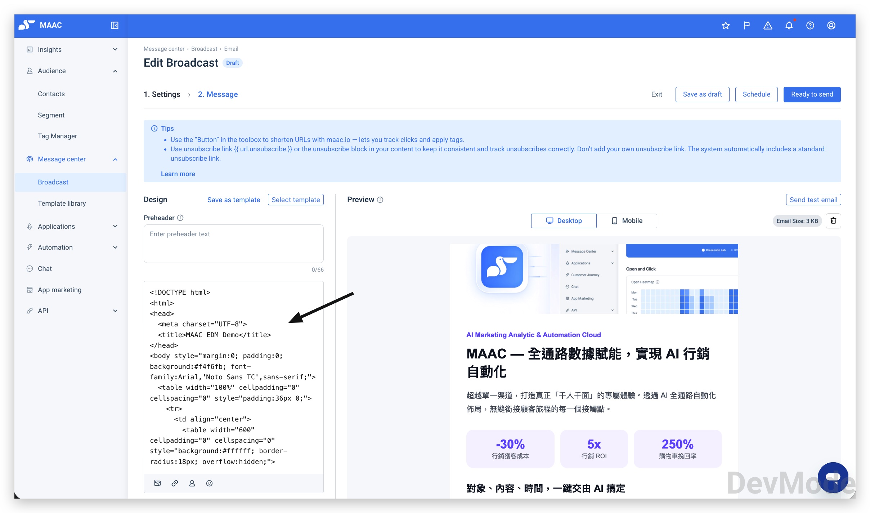This screenshot has height=513, width=870.
Task: Switch preview to Mobile view
Action: pos(627,221)
